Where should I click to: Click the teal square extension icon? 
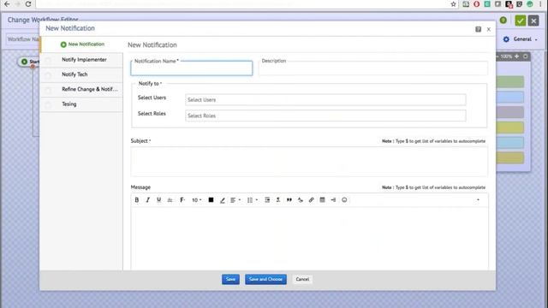point(487,4)
